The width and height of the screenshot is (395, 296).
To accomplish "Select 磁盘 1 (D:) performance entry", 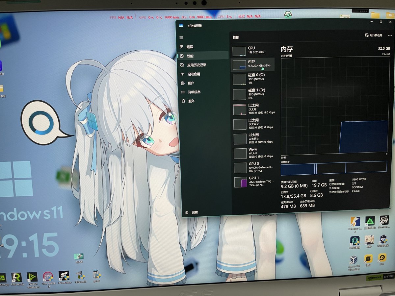I will click(253, 94).
